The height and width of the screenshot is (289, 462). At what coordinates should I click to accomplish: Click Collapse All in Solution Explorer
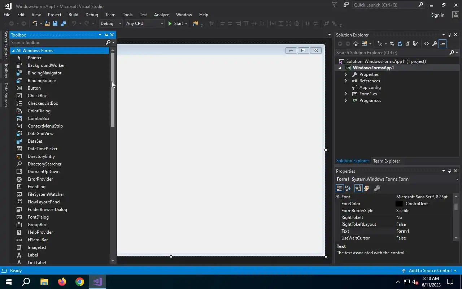click(408, 44)
